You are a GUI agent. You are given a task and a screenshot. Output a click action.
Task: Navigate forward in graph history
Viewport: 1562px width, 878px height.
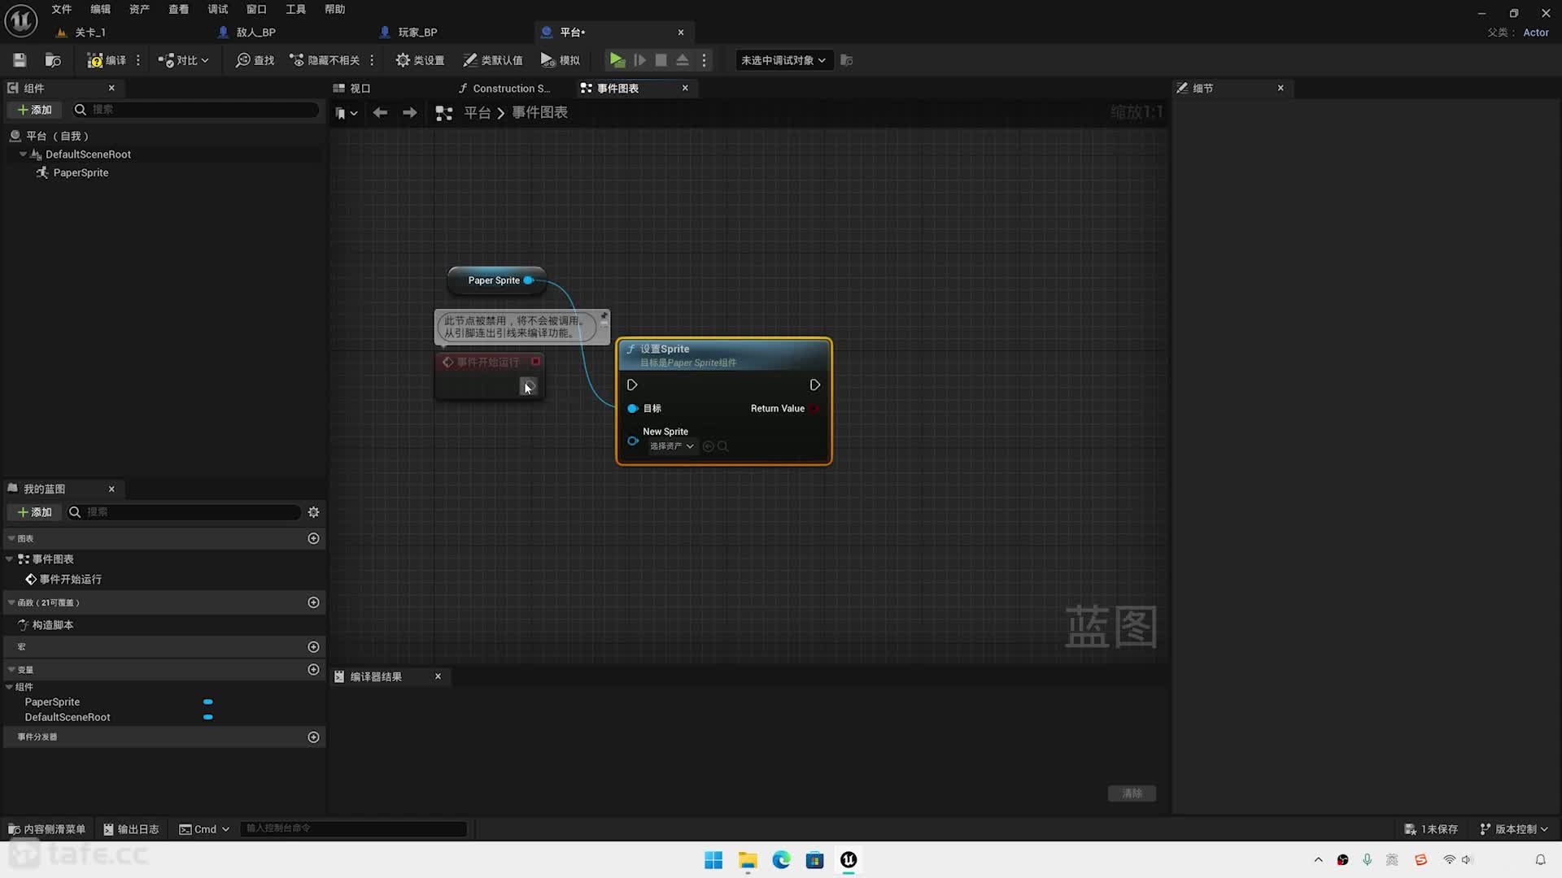[x=410, y=113]
